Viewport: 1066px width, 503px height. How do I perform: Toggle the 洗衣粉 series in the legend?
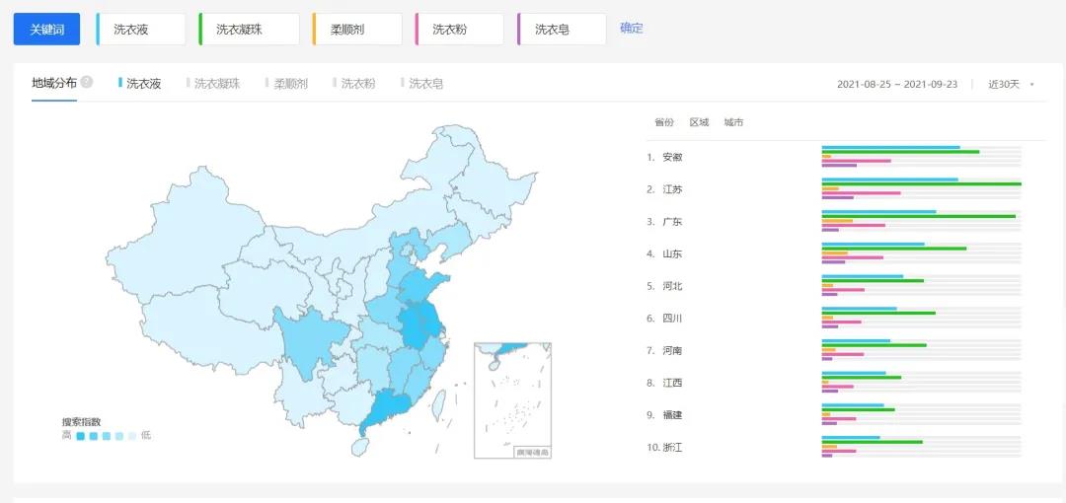pos(356,84)
